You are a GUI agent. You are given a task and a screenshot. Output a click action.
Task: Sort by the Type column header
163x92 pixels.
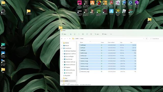tap(121, 42)
